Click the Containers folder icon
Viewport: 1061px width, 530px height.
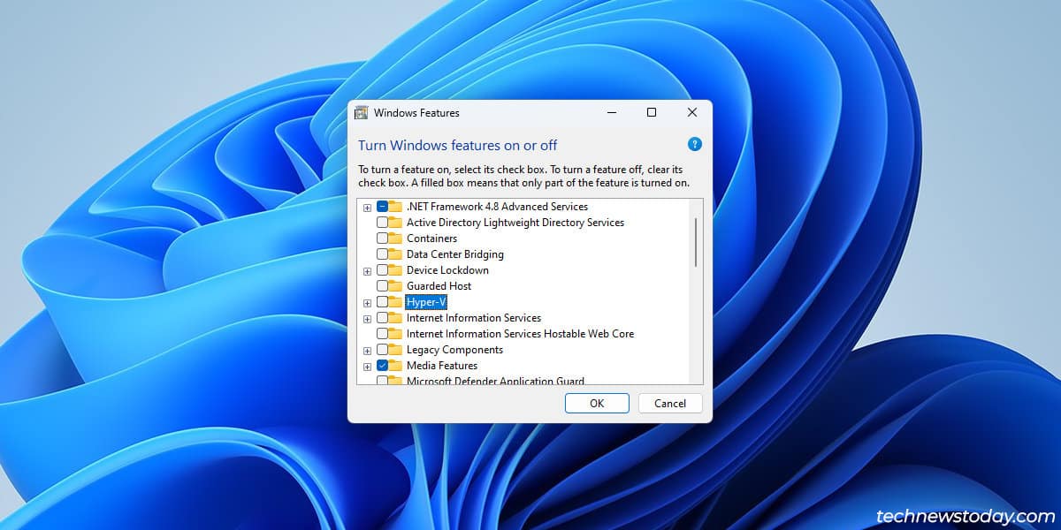point(395,238)
